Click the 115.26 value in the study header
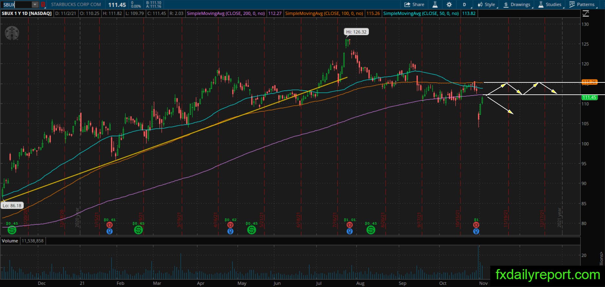Screen dimensions: 605x287 tap(373, 14)
